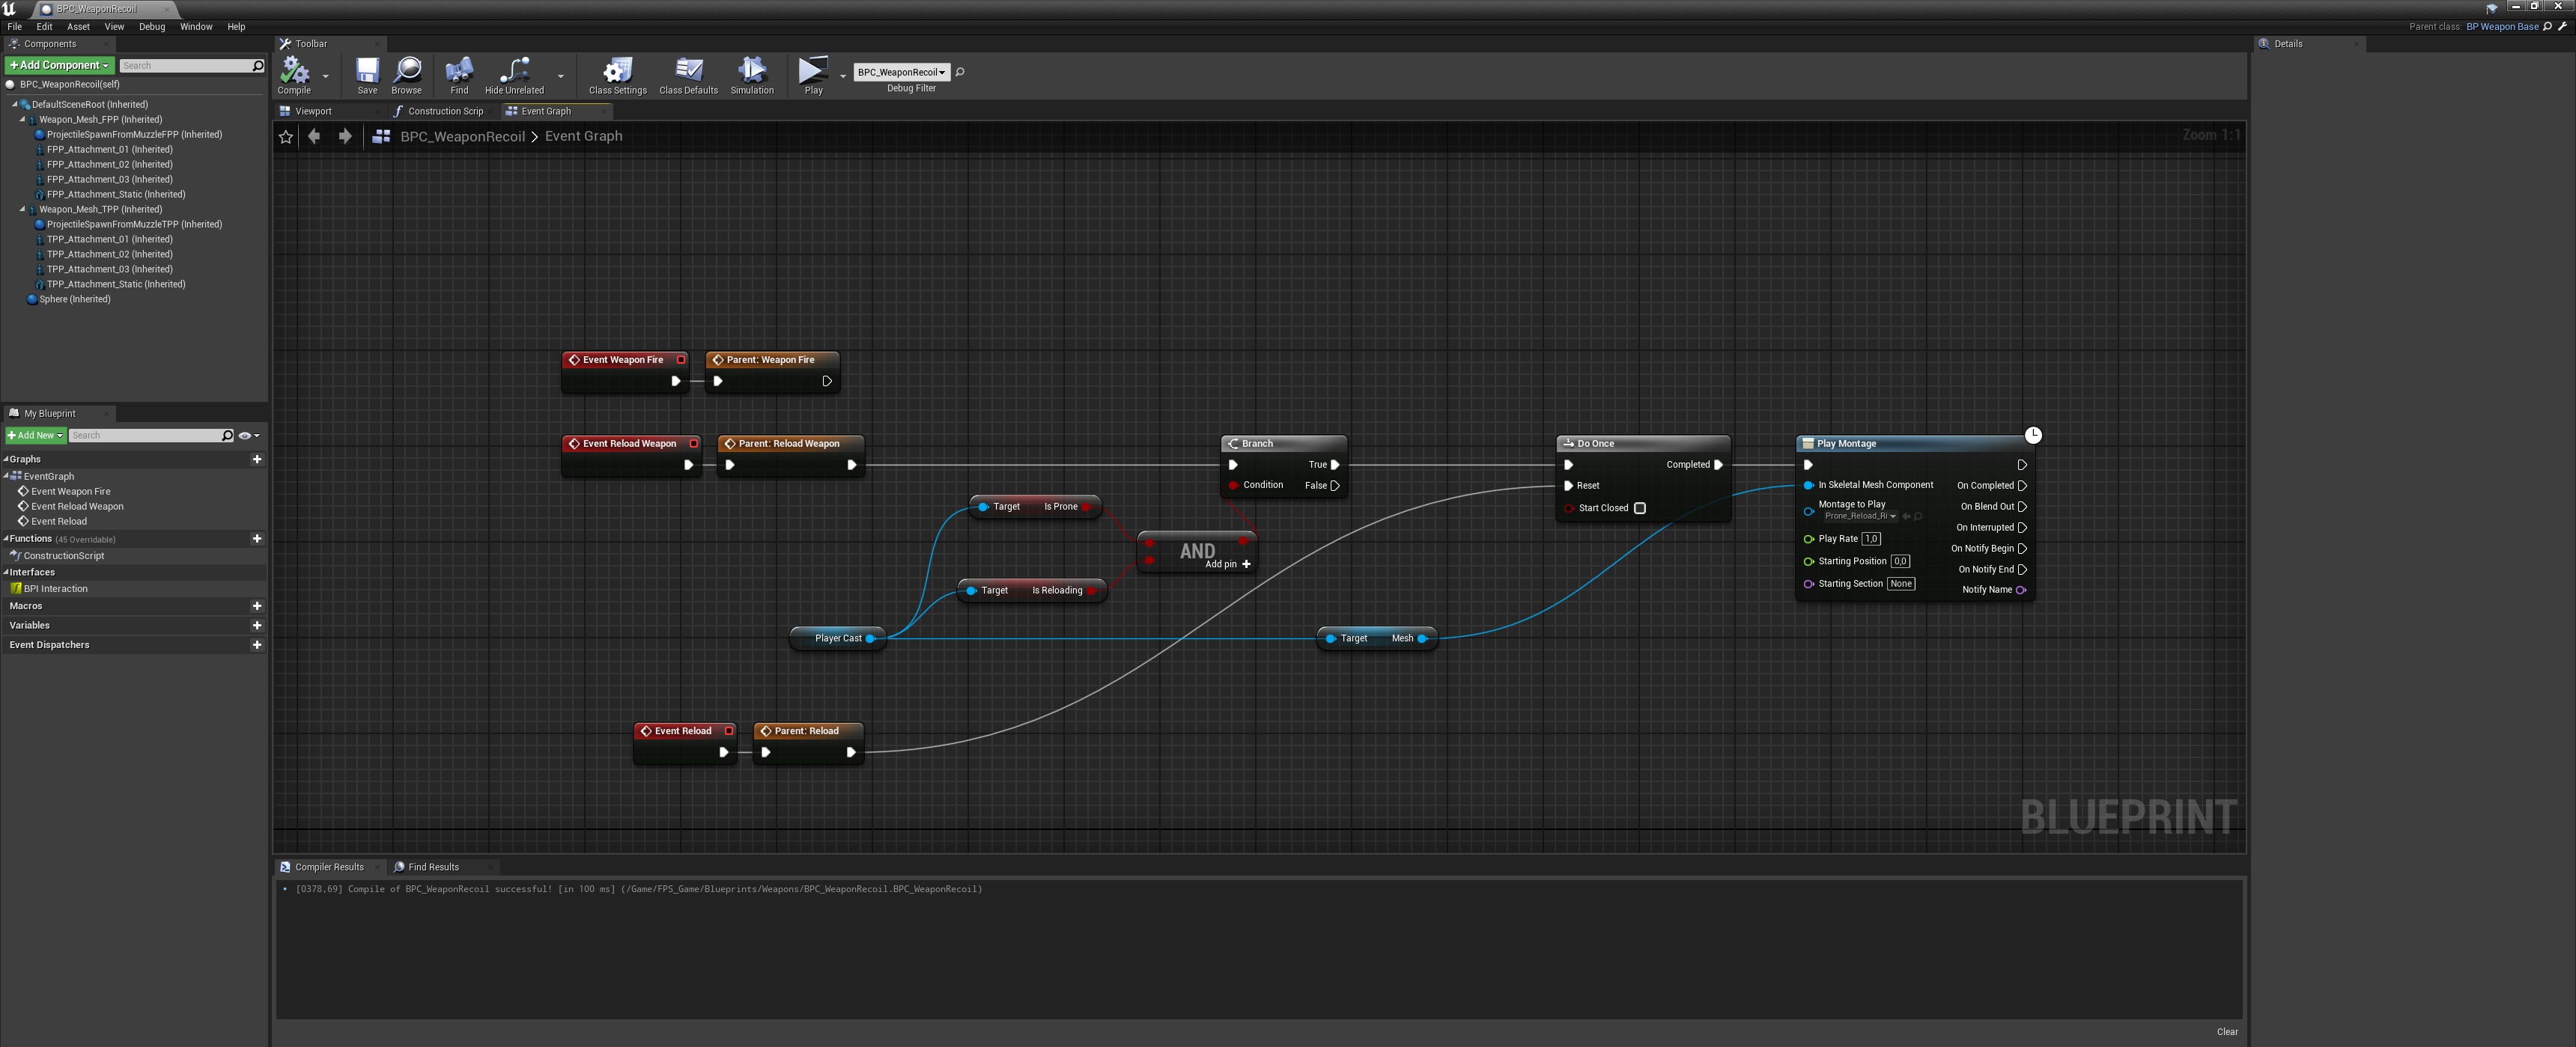The width and height of the screenshot is (2576, 1047).
Task: Open My Blueprint view options eye
Action: tap(246, 436)
